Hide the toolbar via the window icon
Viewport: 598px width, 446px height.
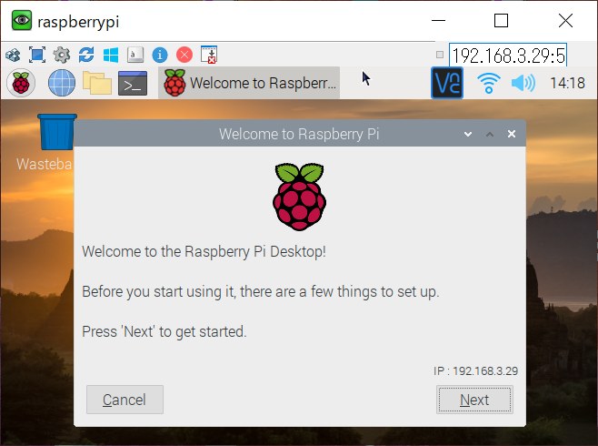209,55
